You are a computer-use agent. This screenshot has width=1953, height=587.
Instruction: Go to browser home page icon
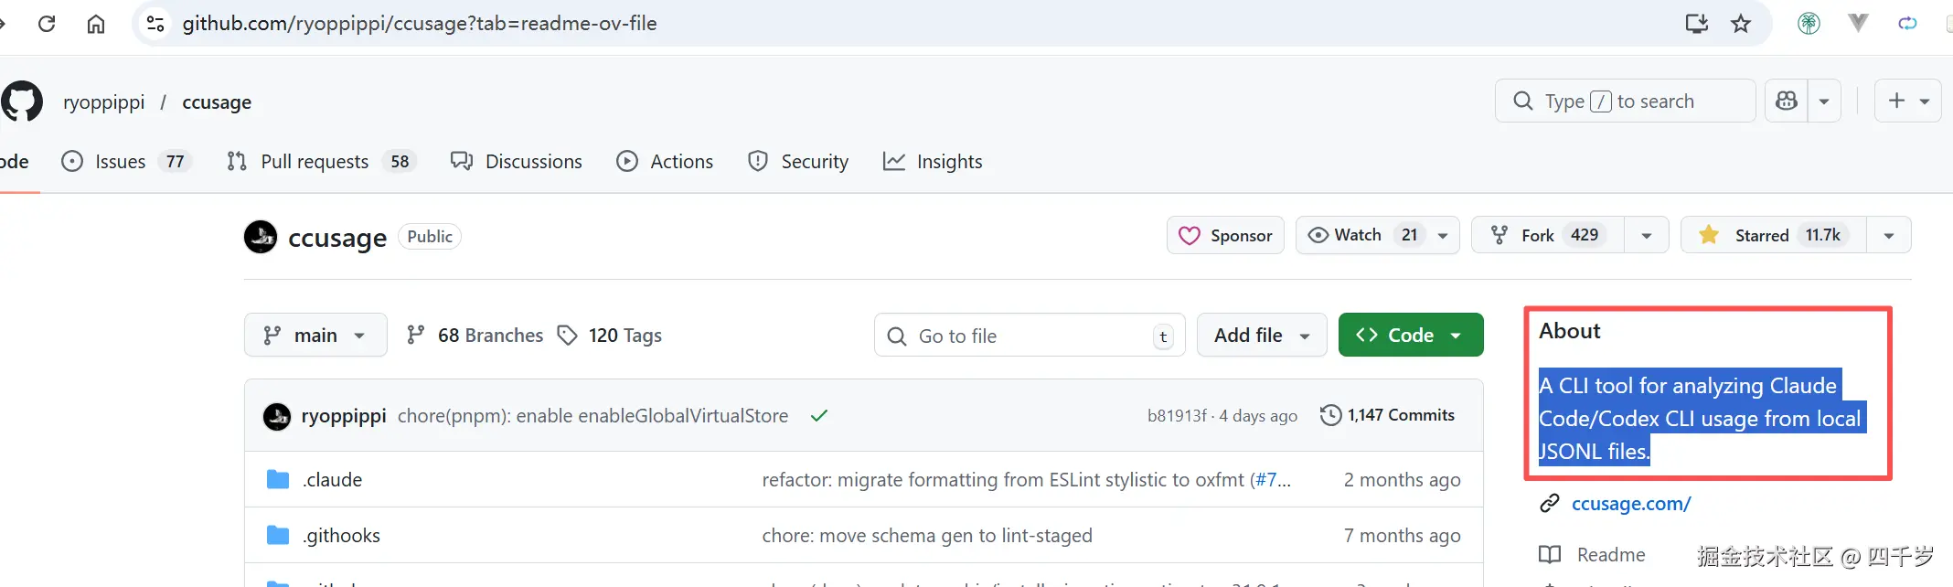coord(96,24)
